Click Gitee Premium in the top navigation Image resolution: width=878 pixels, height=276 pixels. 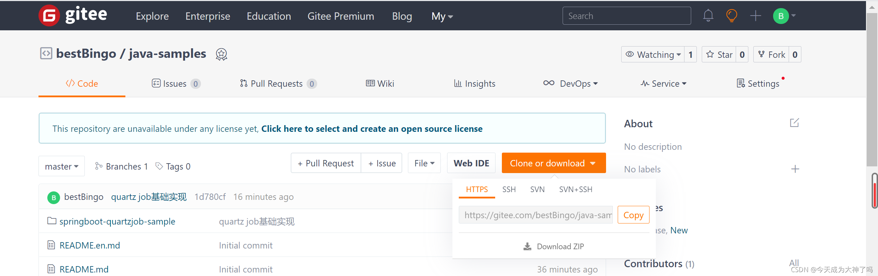coord(341,16)
